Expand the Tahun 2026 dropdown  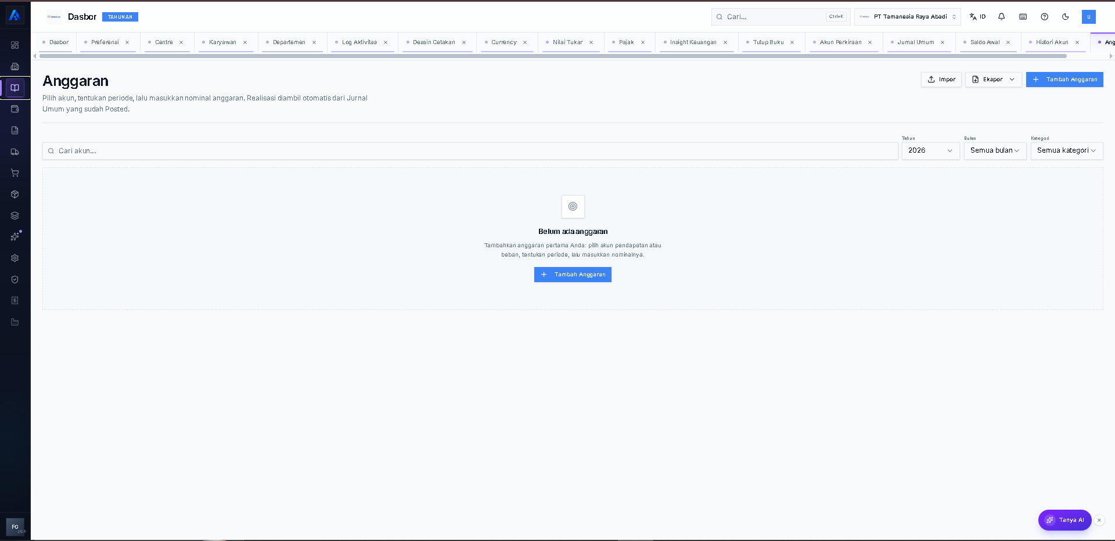(x=930, y=150)
